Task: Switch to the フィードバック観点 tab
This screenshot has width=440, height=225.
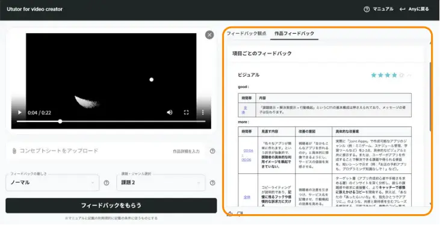Action: 246,33
